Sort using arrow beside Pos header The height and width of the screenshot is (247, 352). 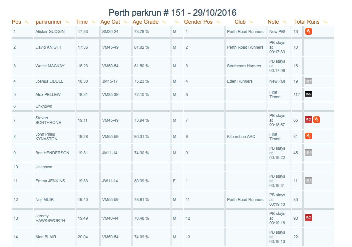pyautogui.click(x=27, y=22)
